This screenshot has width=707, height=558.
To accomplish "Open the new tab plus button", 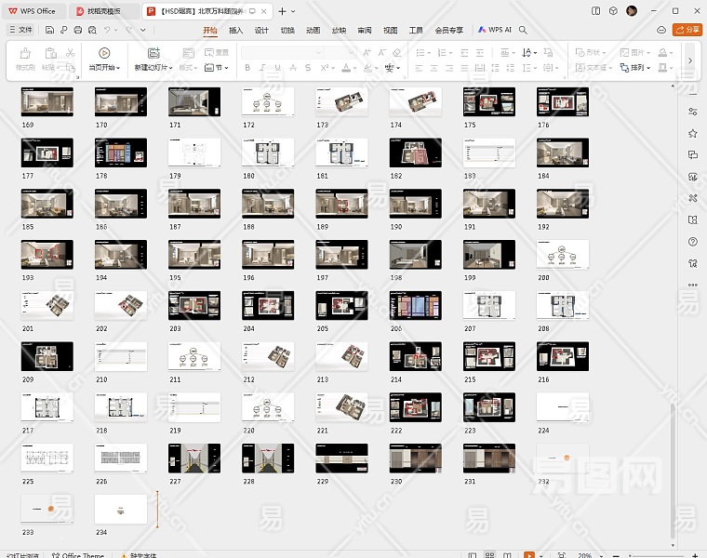I will [x=283, y=11].
